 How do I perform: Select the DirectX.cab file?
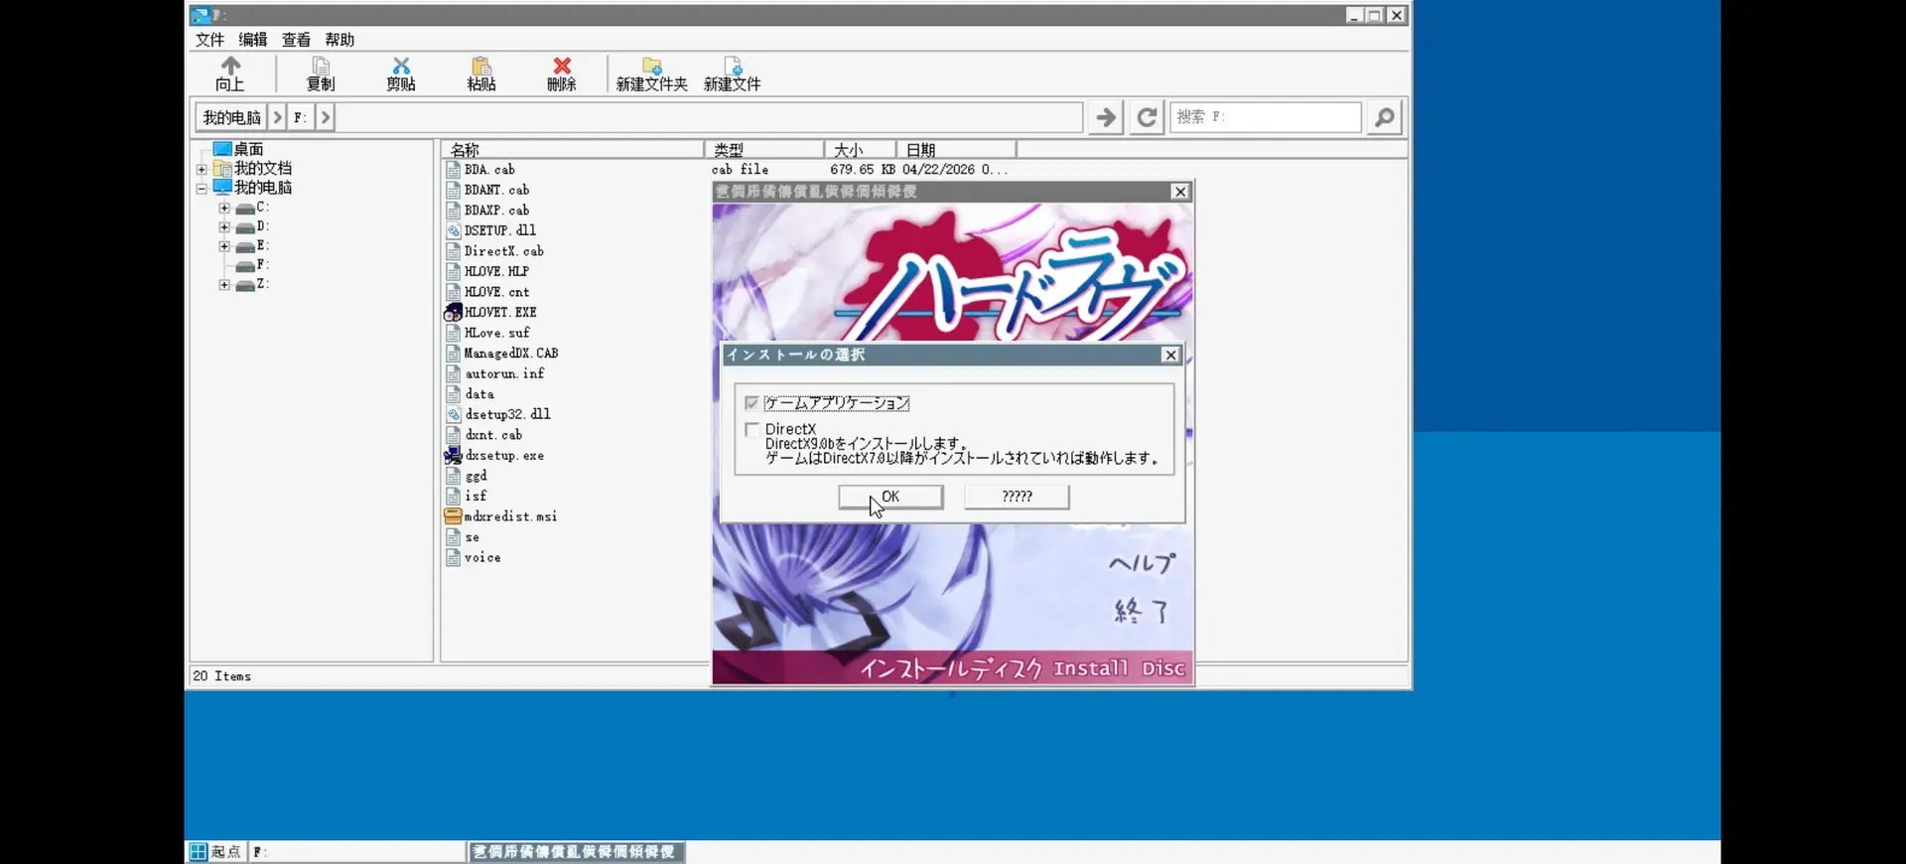[503, 251]
